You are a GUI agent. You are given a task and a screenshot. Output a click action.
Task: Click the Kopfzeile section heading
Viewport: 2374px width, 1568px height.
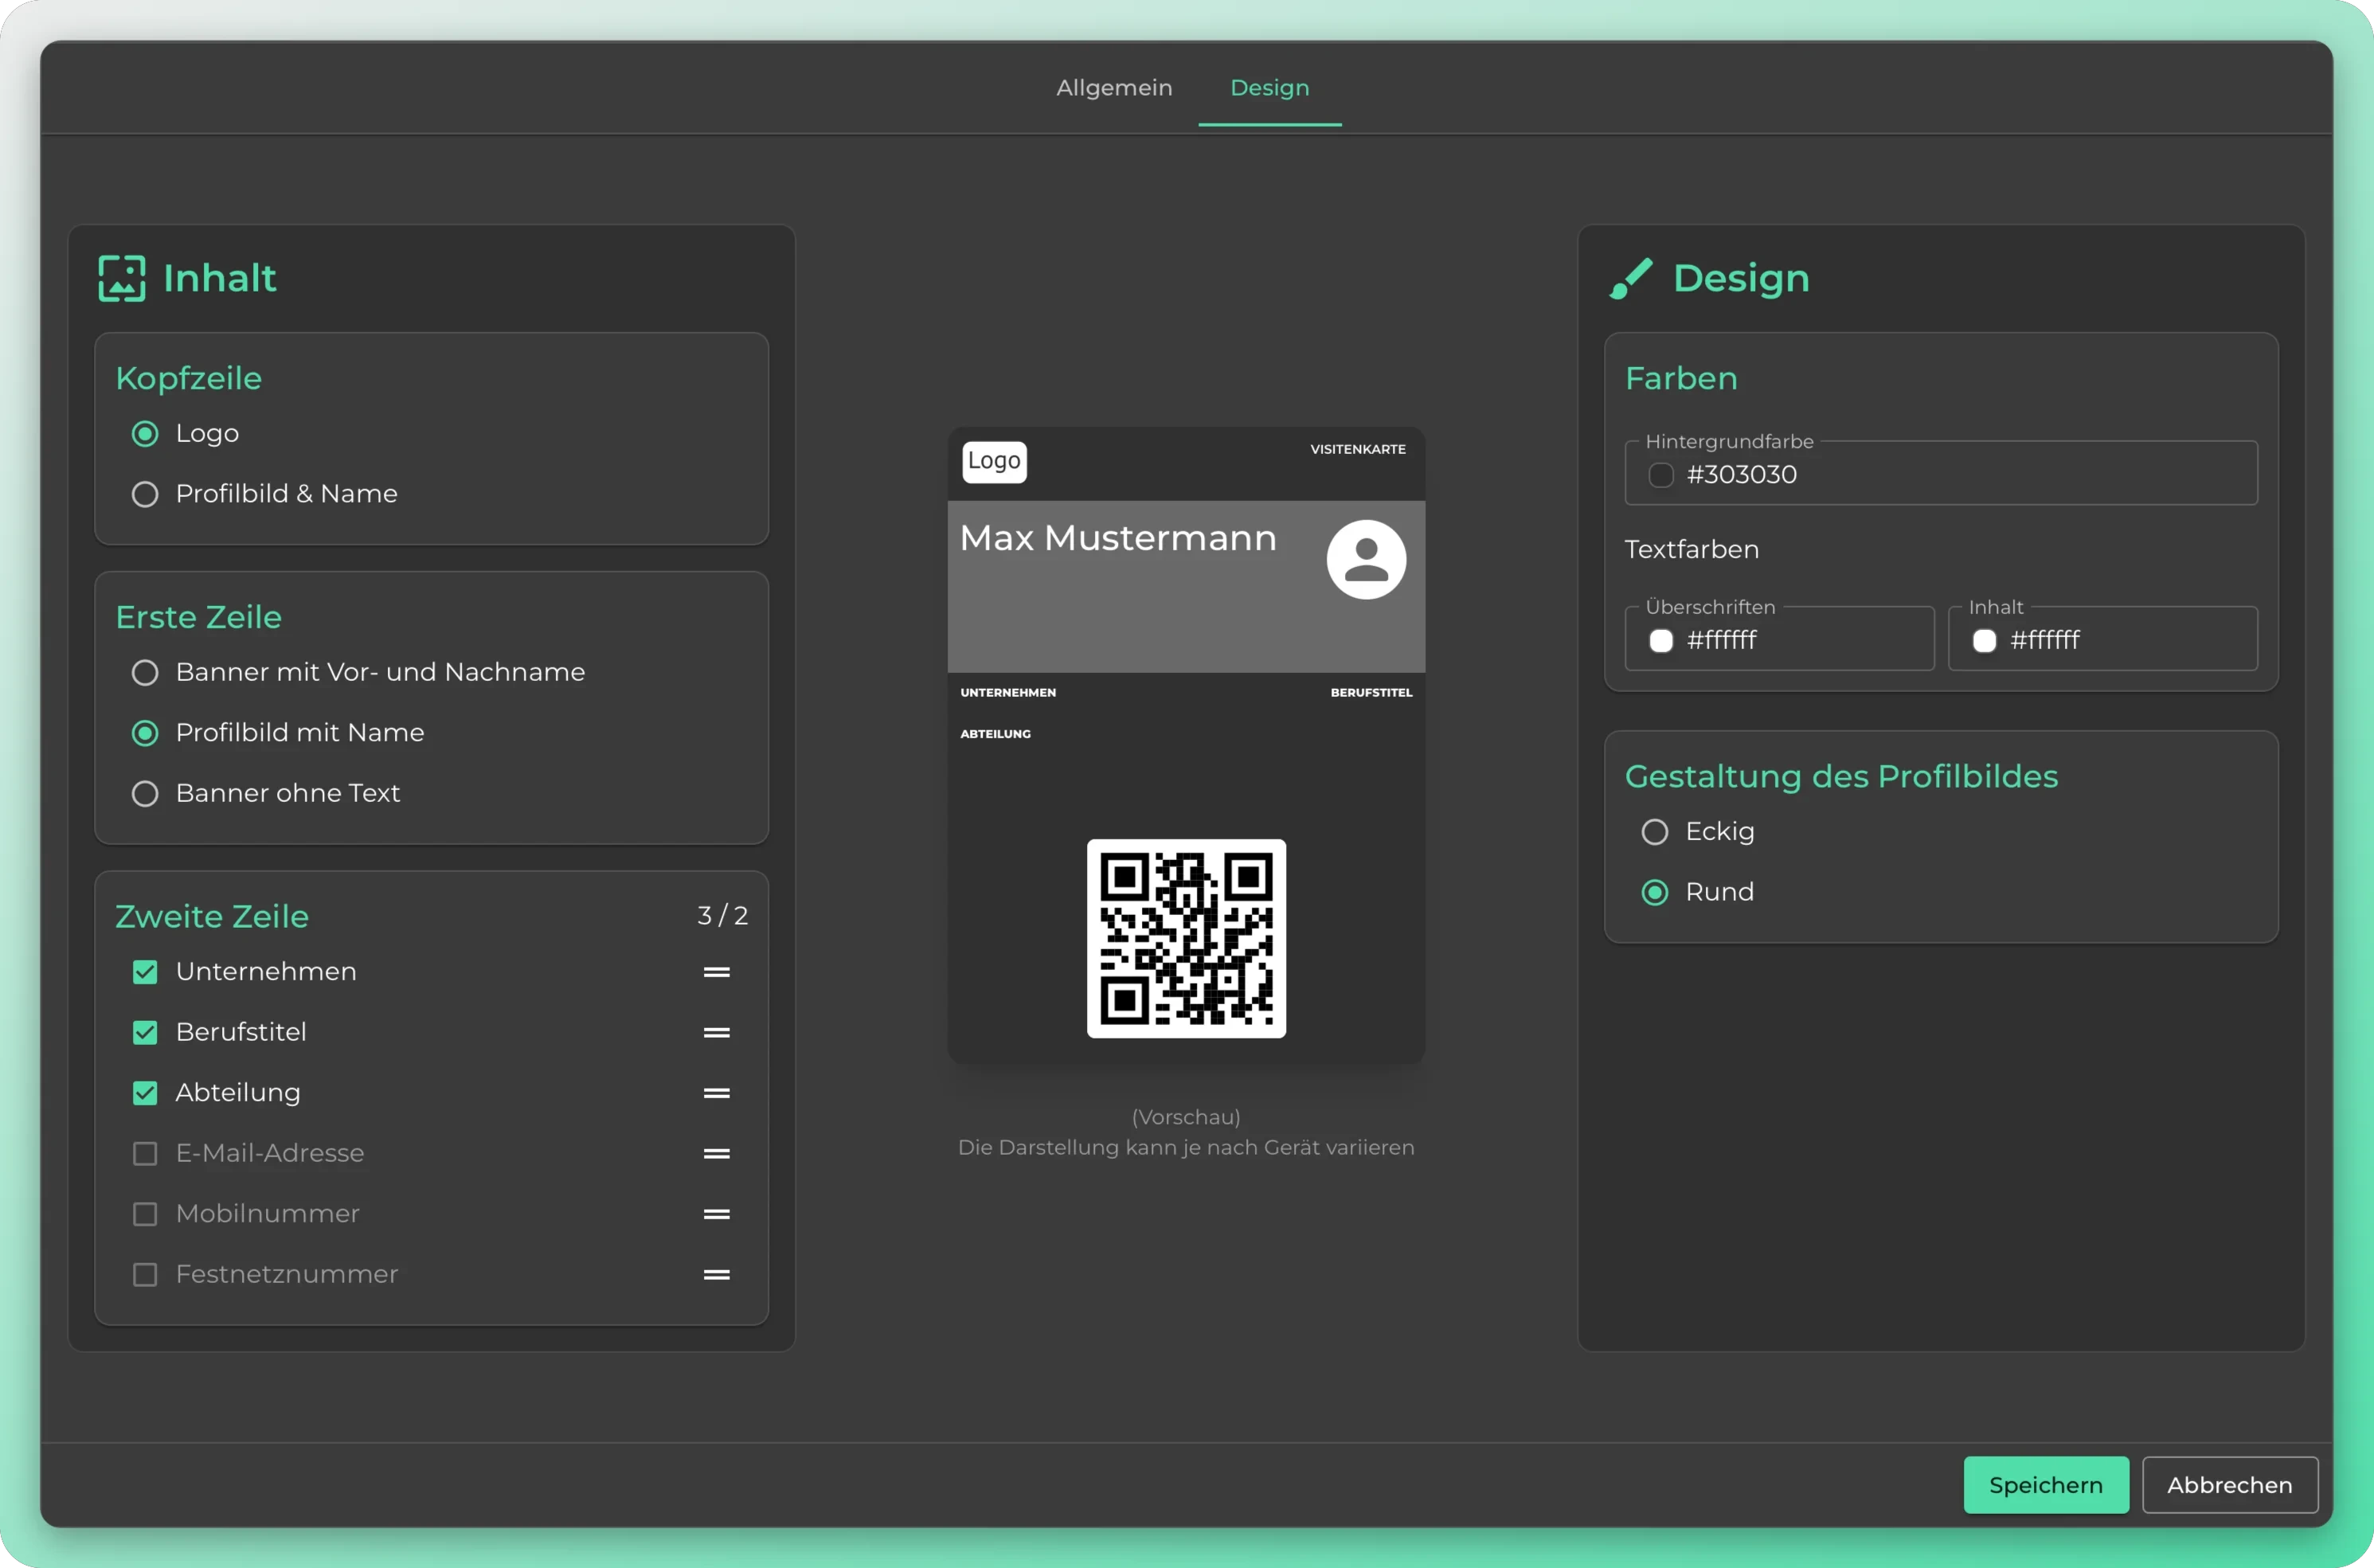point(189,378)
